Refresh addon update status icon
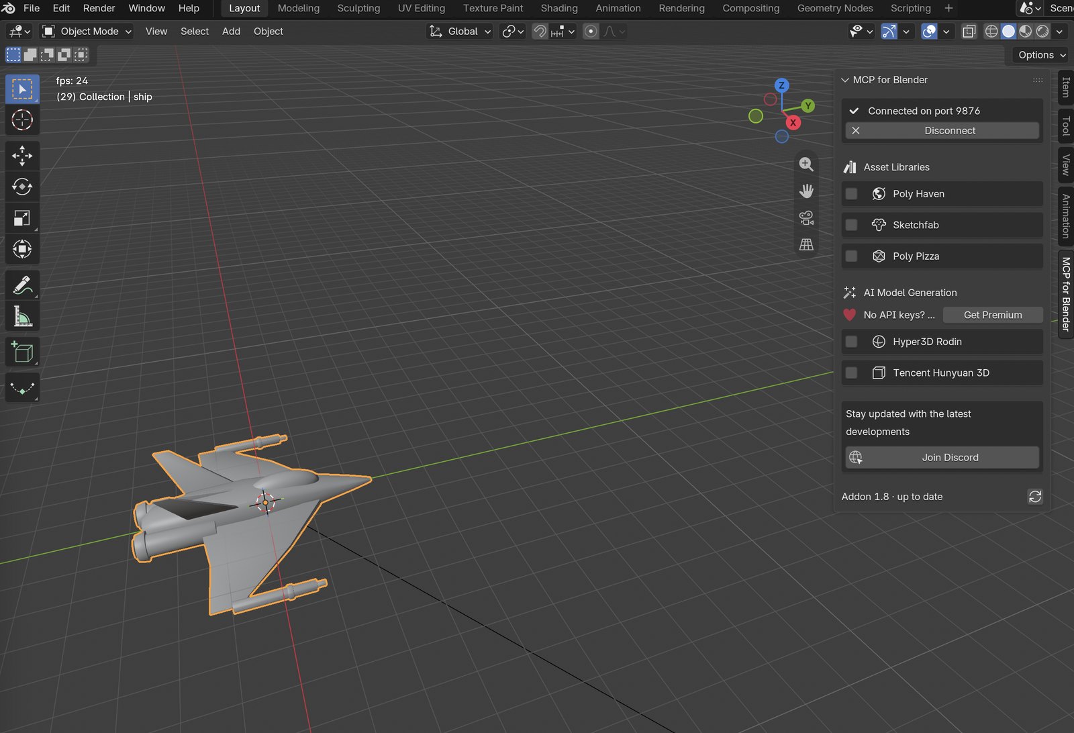 point(1035,497)
